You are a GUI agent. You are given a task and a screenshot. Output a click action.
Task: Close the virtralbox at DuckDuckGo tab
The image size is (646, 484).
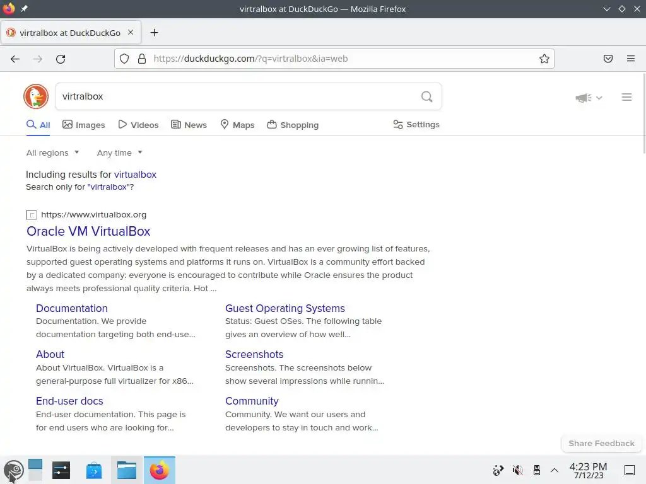point(131,32)
